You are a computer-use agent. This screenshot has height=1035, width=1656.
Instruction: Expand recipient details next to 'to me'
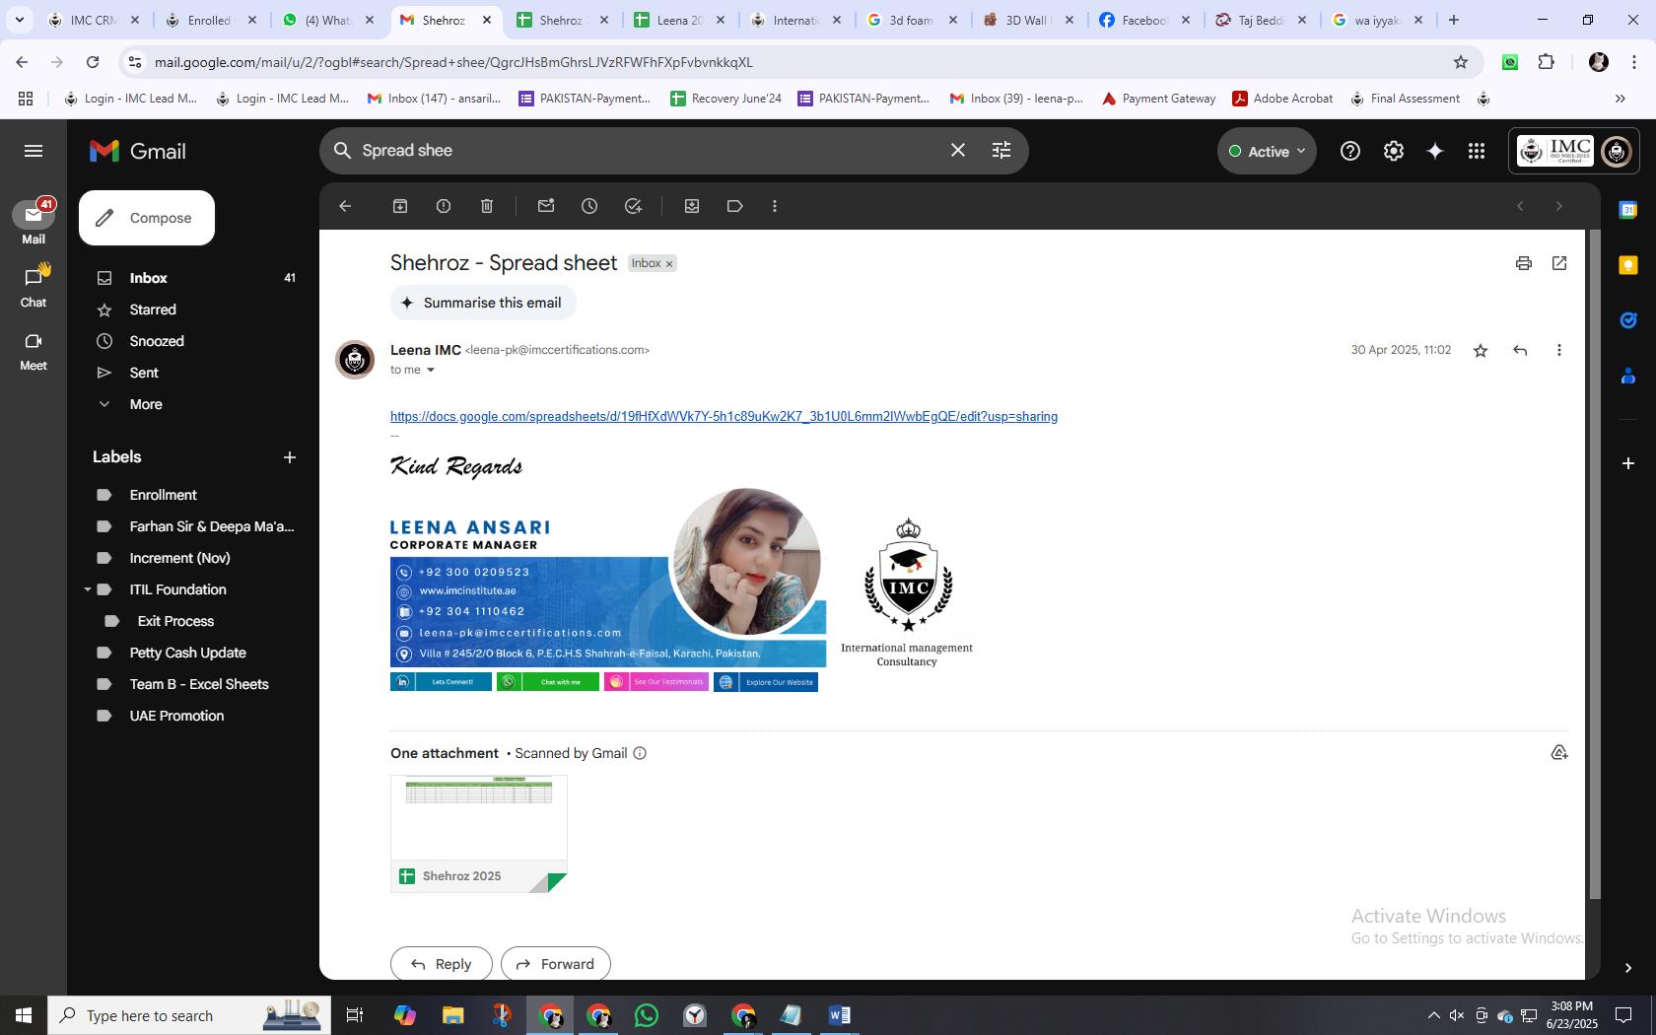pyautogui.click(x=430, y=371)
